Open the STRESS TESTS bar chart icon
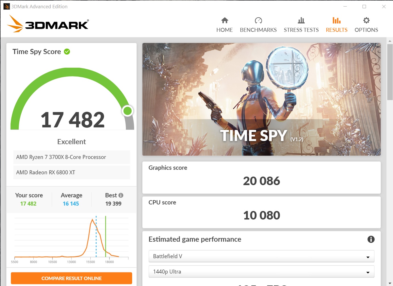This screenshot has height=286, width=393. (x=301, y=20)
